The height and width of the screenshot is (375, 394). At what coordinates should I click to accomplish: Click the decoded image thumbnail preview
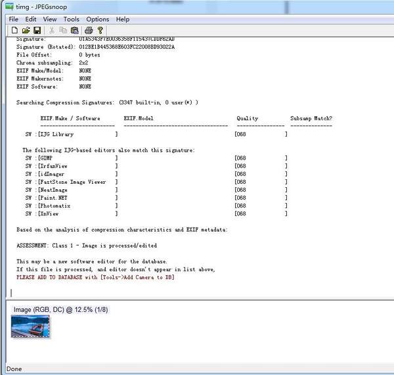30,326
